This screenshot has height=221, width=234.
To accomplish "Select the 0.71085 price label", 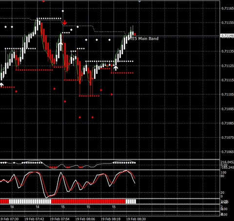I will point(228,123).
